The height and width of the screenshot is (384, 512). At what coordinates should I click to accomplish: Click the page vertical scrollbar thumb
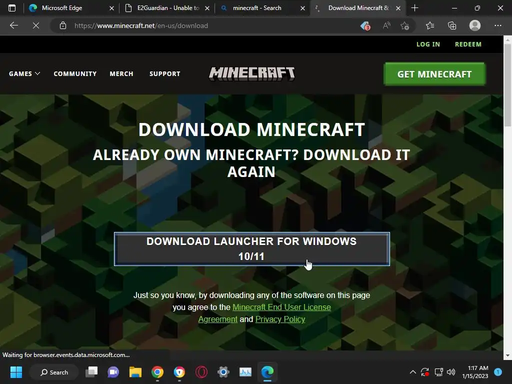507,85
